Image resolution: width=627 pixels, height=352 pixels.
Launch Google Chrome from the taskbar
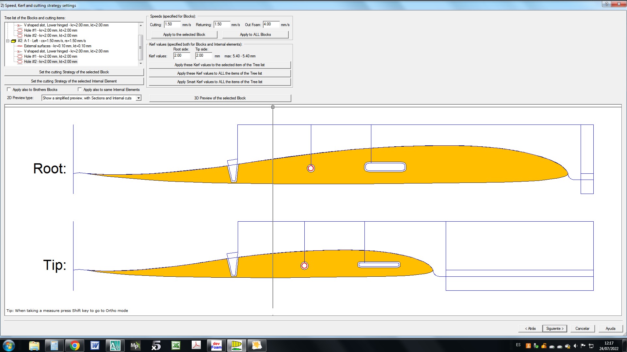tap(74, 345)
